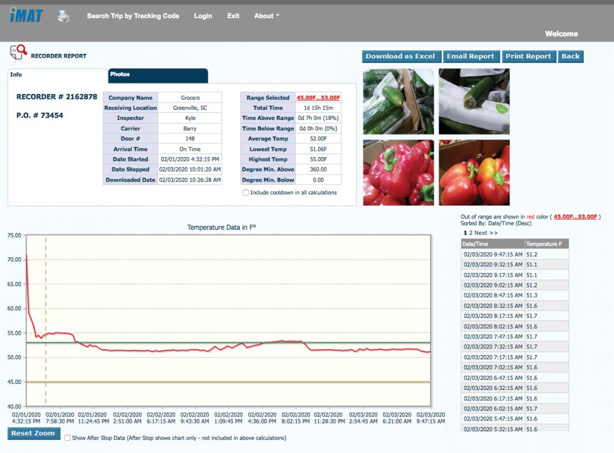Go to page 2 of temperature data
Image resolution: width=614 pixels, height=453 pixels.
pos(471,233)
